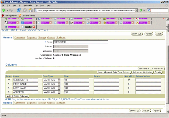Click the Google search engine icon
169x118 pixels.
149,10
